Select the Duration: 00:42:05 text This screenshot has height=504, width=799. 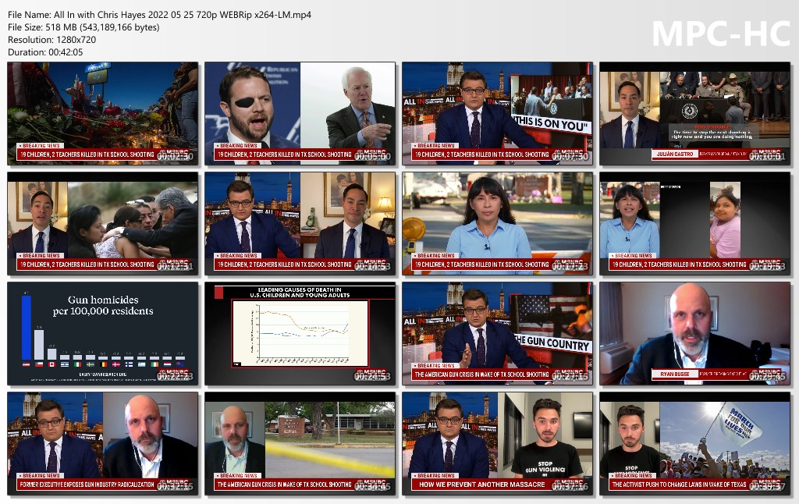44,52
